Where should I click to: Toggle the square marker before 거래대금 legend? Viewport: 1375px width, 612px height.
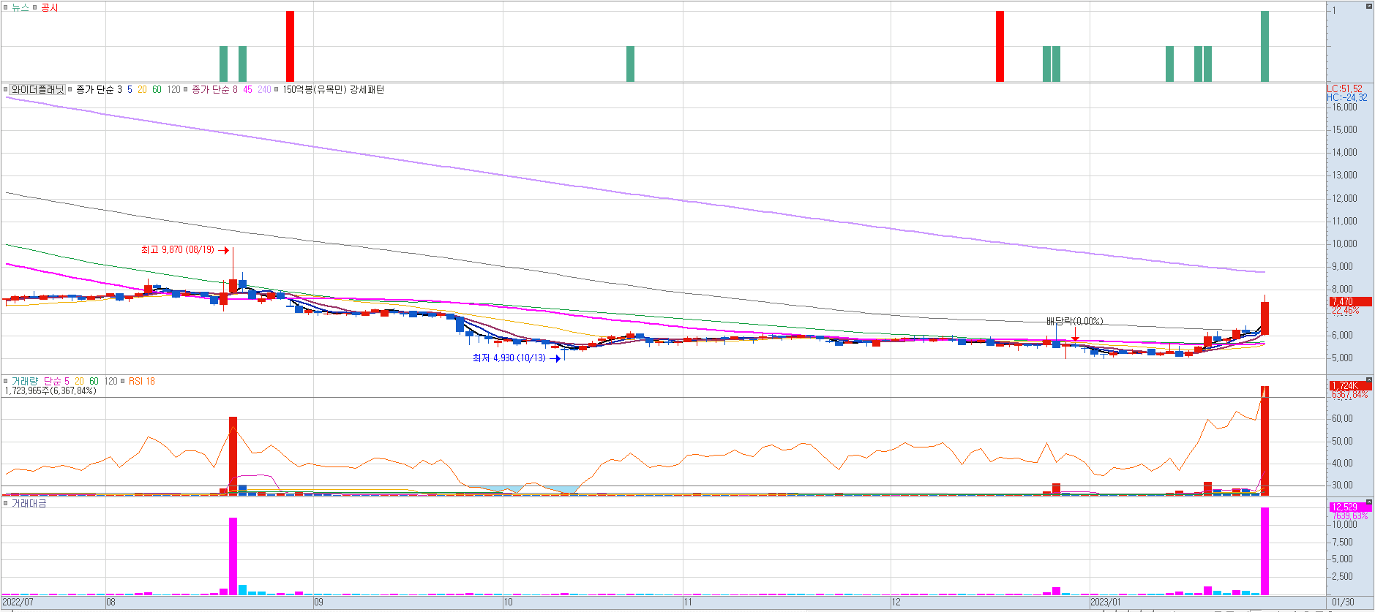coord(6,504)
